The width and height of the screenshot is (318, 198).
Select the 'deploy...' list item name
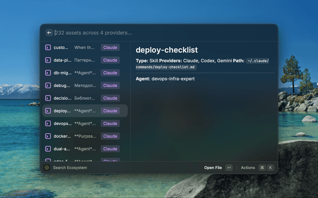[x=62, y=111]
